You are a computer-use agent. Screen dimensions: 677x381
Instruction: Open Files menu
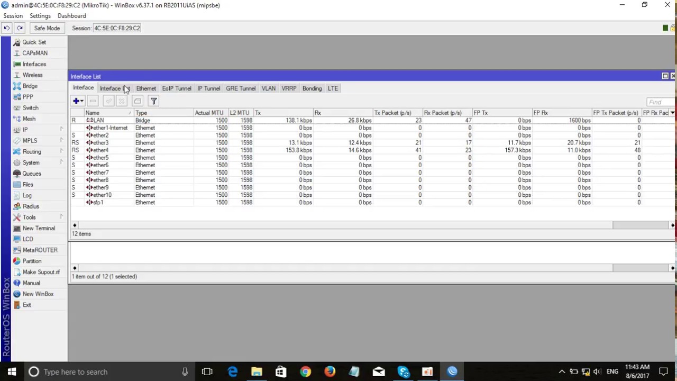point(28,185)
